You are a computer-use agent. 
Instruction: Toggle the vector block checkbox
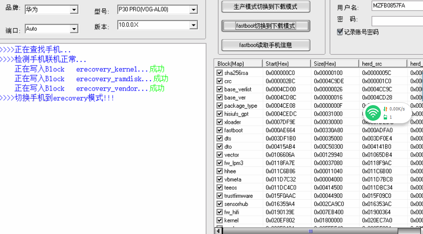(220, 155)
